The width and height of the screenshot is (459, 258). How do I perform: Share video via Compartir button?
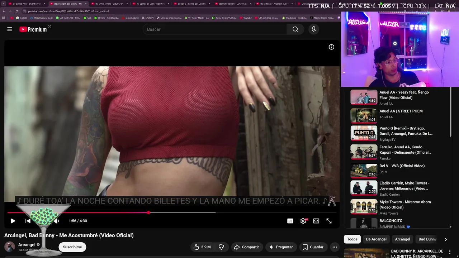pyautogui.click(x=246, y=247)
